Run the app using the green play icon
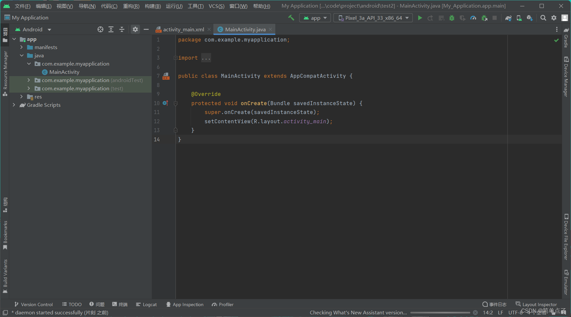Screen dimensions: 571x317 pyautogui.click(x=420, y=18)
